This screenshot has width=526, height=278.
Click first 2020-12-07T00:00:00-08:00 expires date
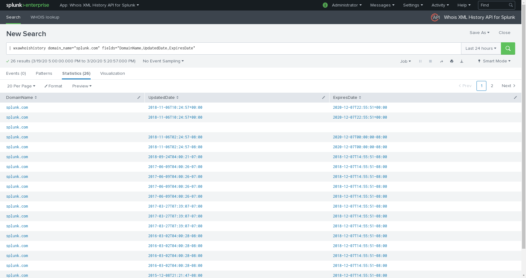(360, 137)
